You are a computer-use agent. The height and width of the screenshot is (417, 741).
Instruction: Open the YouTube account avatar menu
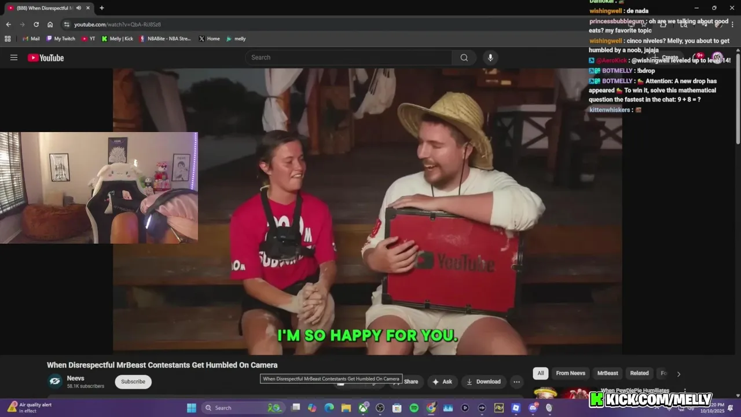click(x=717, y=57)
